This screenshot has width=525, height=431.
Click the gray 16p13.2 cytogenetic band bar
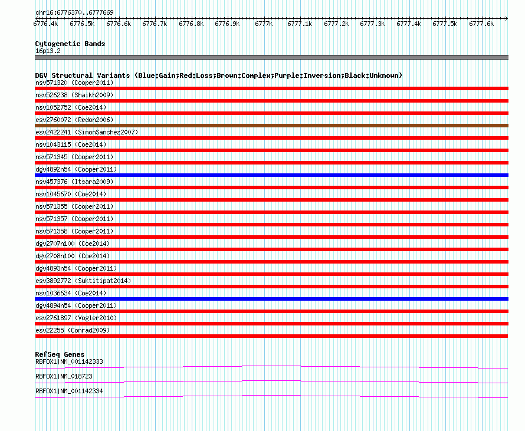click(x=271, y=57)
